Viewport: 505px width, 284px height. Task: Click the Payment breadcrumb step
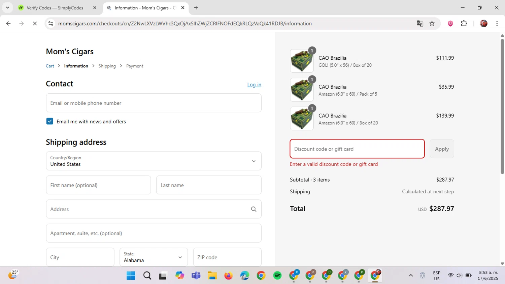(x=135, y=66)
